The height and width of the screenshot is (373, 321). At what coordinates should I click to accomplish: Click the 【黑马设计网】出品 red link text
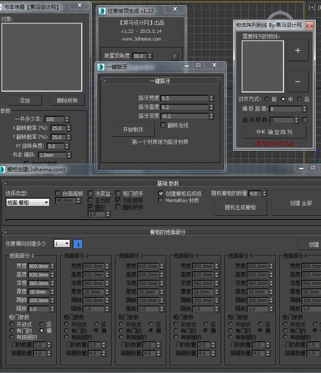[274, 144]
